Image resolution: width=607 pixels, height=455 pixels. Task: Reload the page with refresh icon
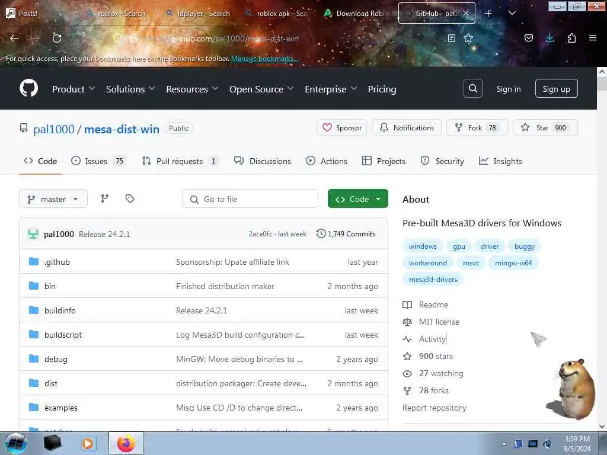click(57, 39)
